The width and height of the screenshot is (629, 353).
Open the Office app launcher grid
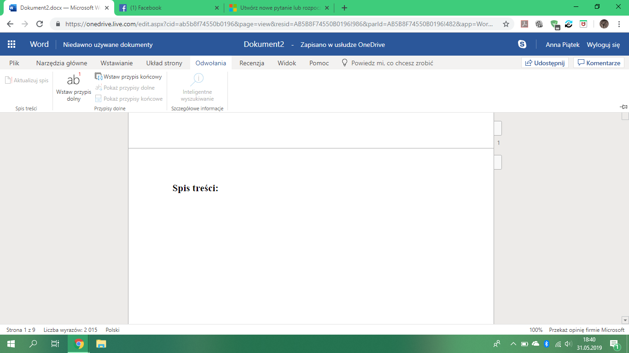[12, 45]
